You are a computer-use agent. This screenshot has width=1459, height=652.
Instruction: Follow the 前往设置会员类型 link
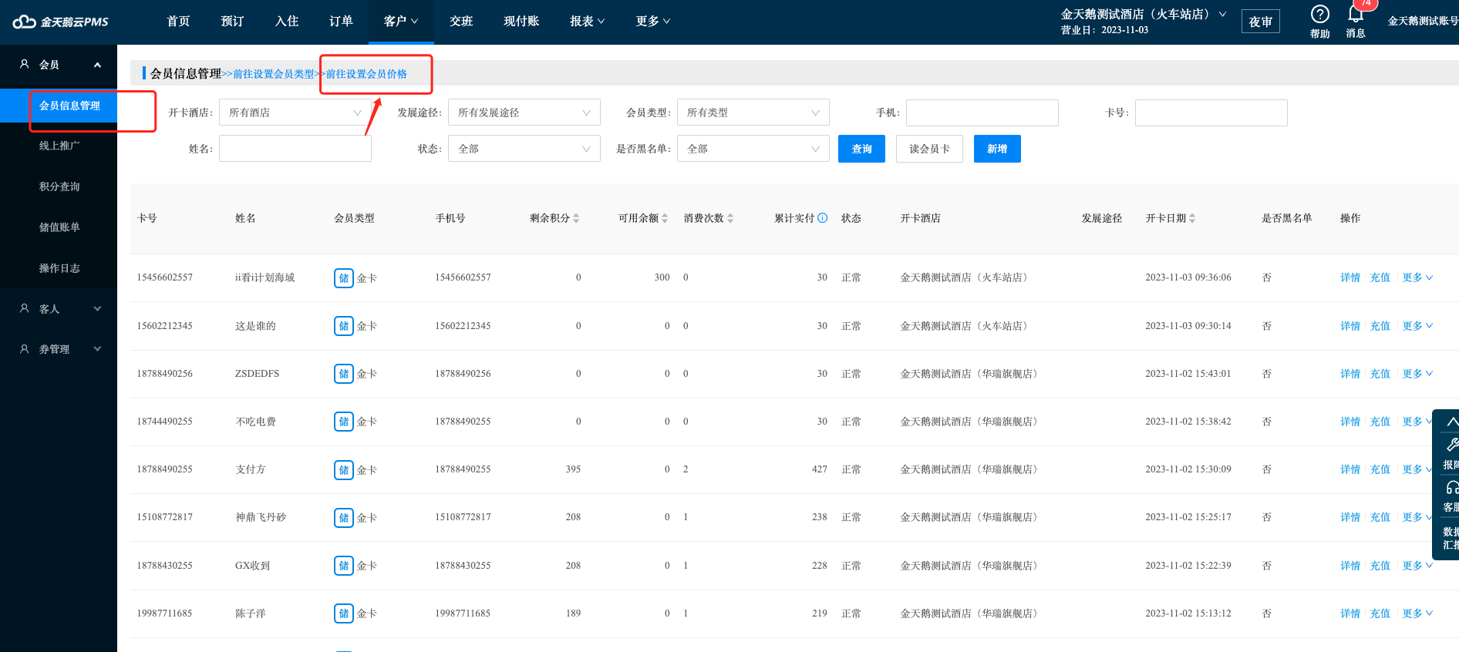pyautogui.click(x=274, y=74)
